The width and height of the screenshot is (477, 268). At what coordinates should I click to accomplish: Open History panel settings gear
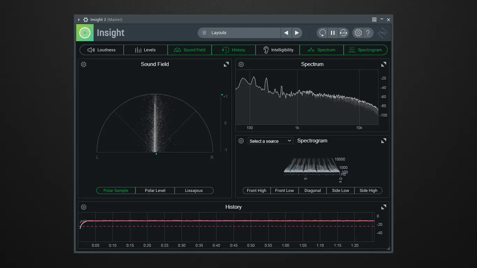[84, 207]
